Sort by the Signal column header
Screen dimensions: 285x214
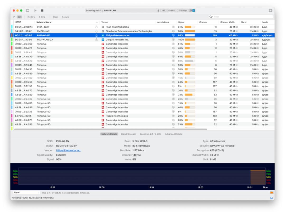(181, 22)
